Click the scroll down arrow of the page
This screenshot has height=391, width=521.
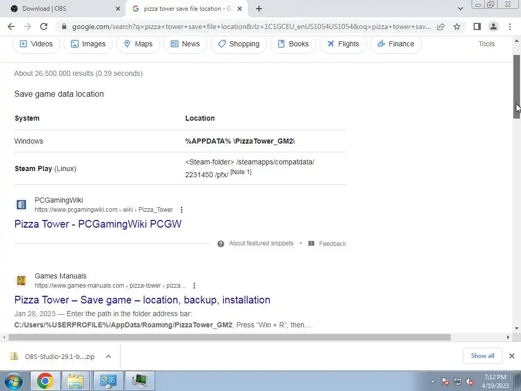tap(517, 328)
